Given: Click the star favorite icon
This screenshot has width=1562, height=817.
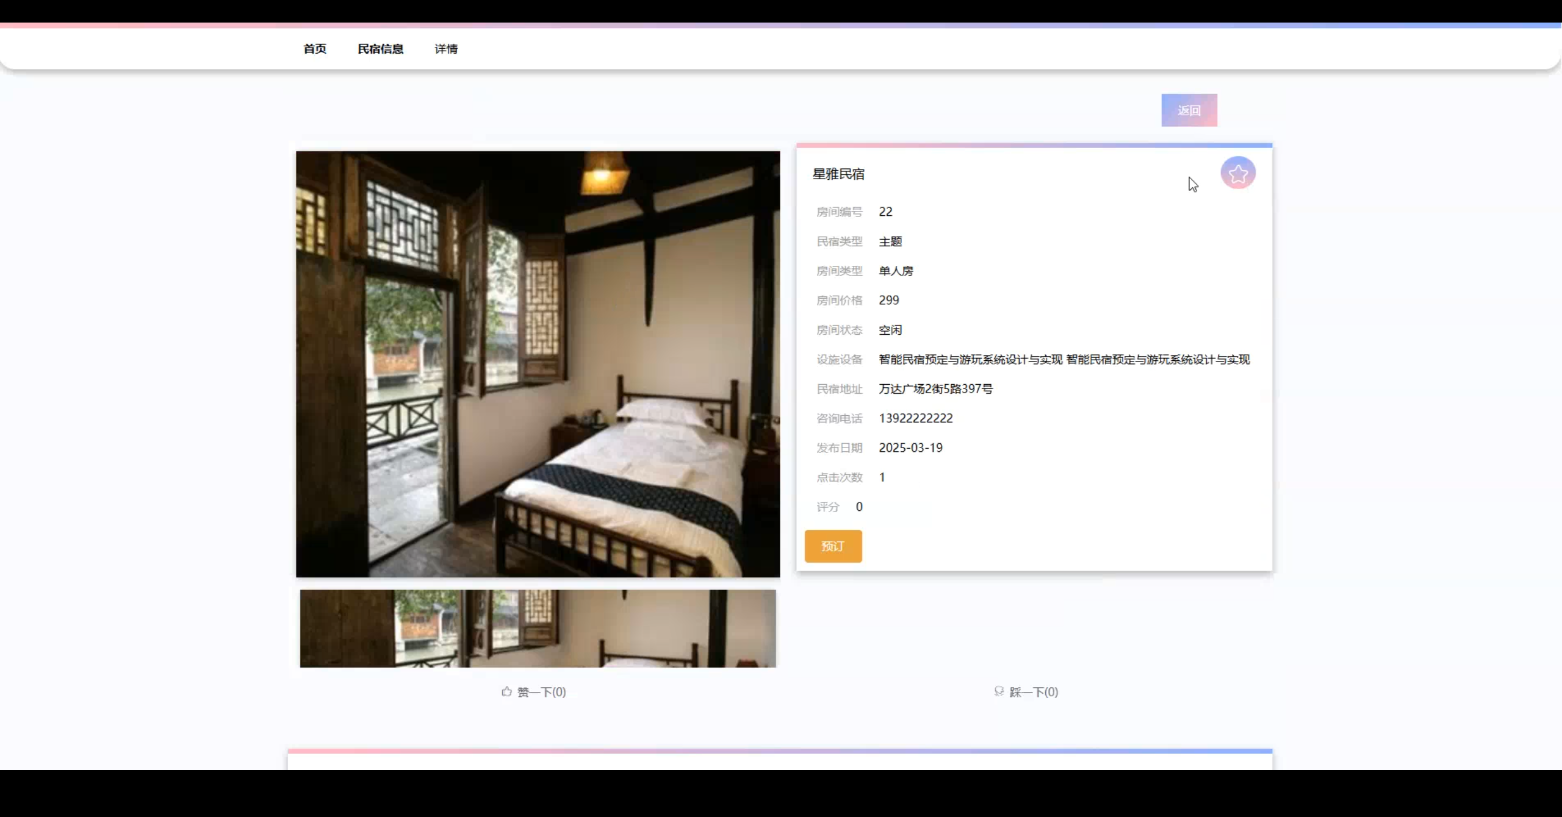Looking at the screenshot, I should [1238, 173].
